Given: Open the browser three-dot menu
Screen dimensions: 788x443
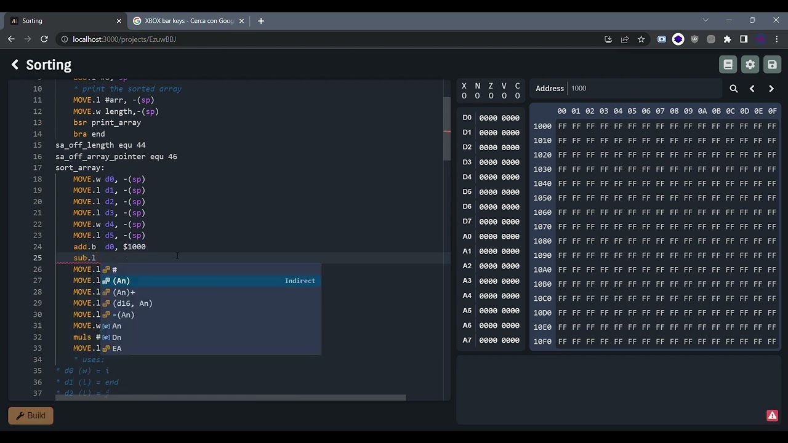Looking at the screenshot, I should pyautogui.click(x=776, y=39).
